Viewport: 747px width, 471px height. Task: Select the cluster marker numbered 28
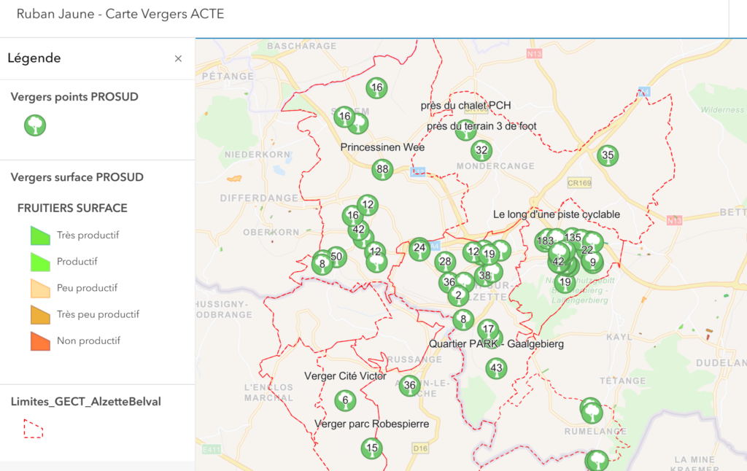tap(444, 262)
